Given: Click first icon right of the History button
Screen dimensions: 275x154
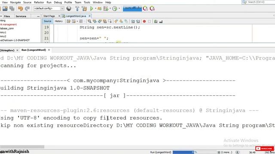Looking at the screenshot, I should [x=68, y=21].
